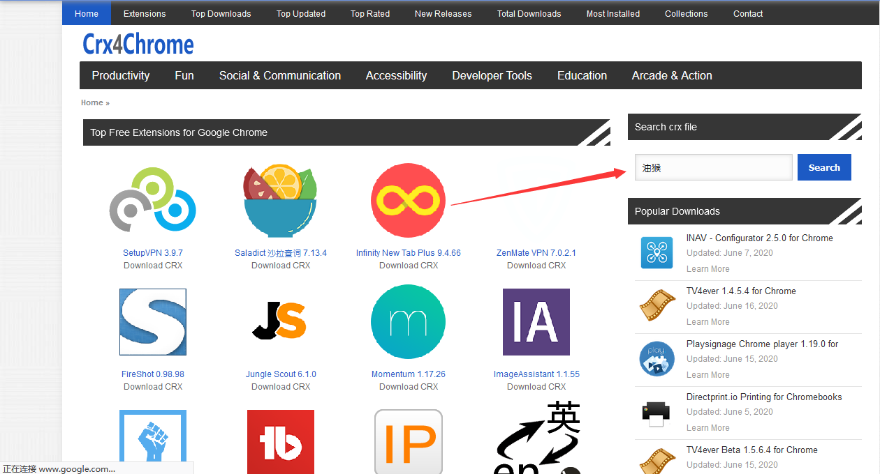
Task: Open the Saladict 7.13.4 link
Action: point(281,253)
